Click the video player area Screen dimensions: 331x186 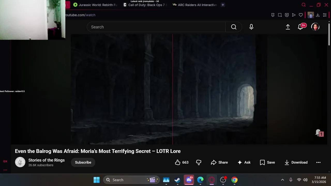point(169,89)
